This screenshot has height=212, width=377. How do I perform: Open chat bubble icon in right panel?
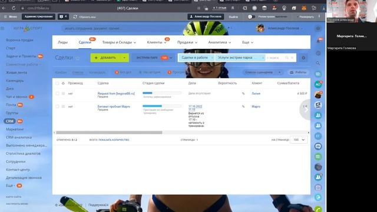pos(318,146)
